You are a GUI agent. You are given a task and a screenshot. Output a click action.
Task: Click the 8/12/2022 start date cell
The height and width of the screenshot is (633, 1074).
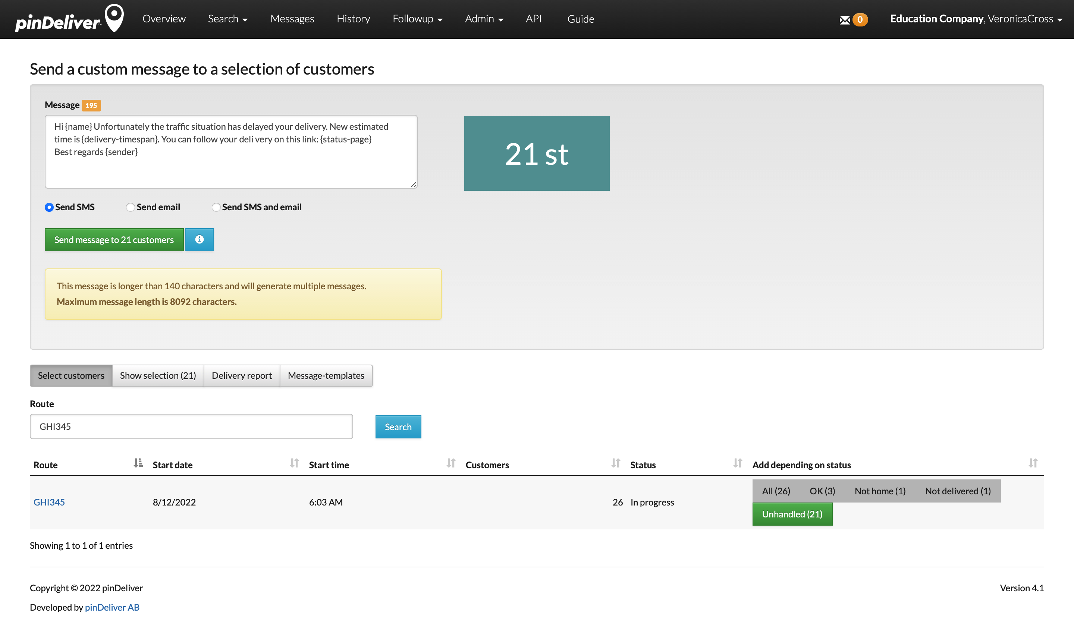click(174, 502)
